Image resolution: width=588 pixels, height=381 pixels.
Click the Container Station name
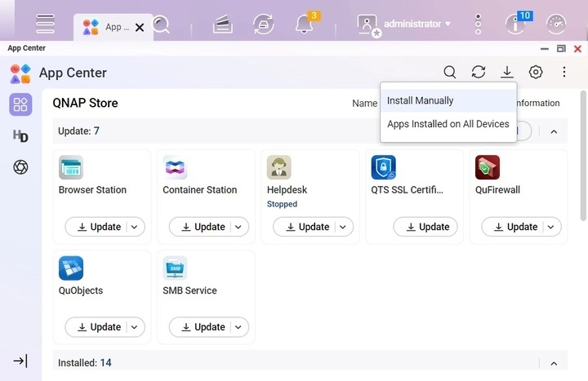coord(200,189)
